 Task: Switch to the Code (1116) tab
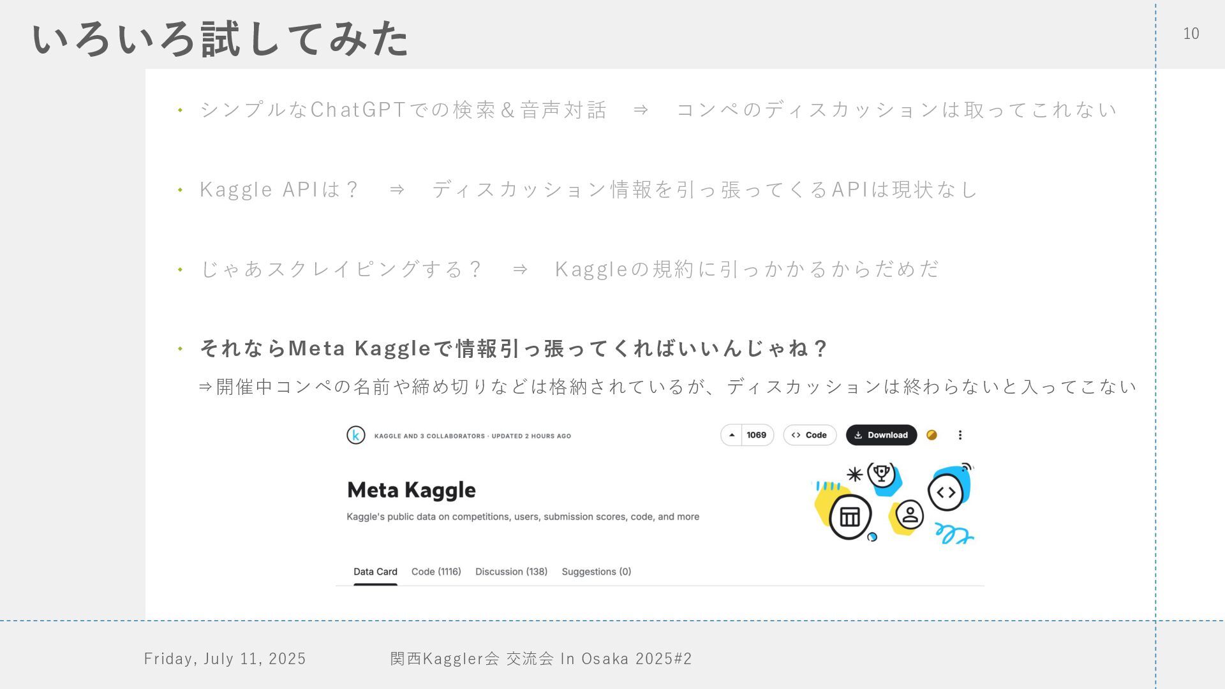pyautogui.click(x=436, y=572)
